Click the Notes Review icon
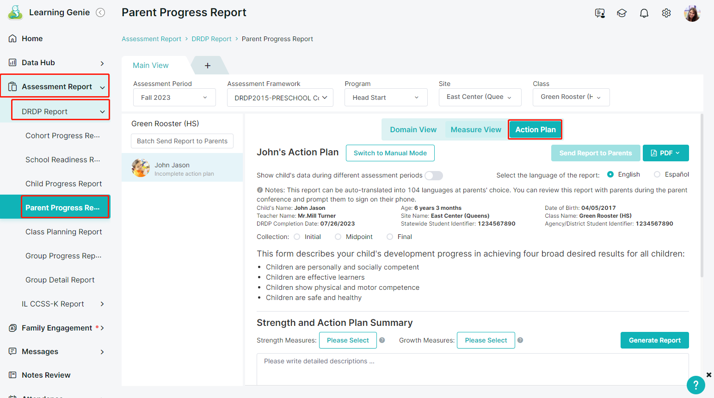 (13, 375)
